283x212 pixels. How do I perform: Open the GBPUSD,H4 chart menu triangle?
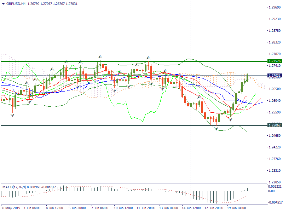tap(3, 4)
